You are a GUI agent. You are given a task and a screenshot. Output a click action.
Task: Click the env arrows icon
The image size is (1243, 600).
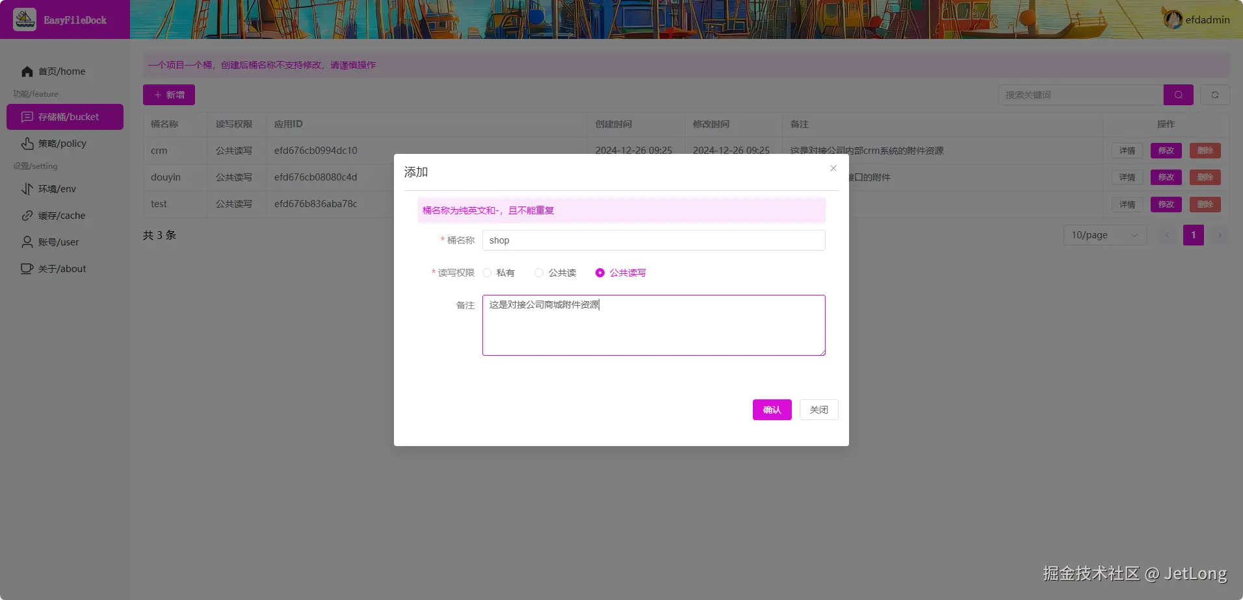click(x=27, y=189)
